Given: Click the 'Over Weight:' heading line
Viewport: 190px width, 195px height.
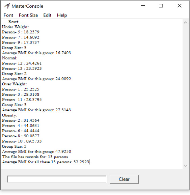Looking at the screenshot, I should (15, 84).
